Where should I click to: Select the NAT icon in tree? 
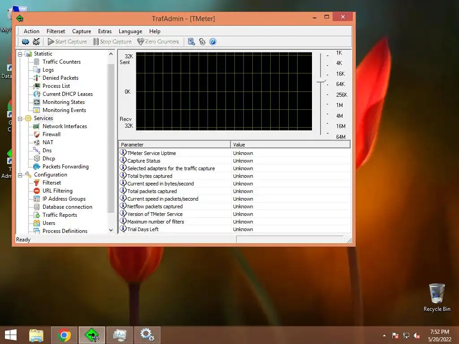[37, 142]
